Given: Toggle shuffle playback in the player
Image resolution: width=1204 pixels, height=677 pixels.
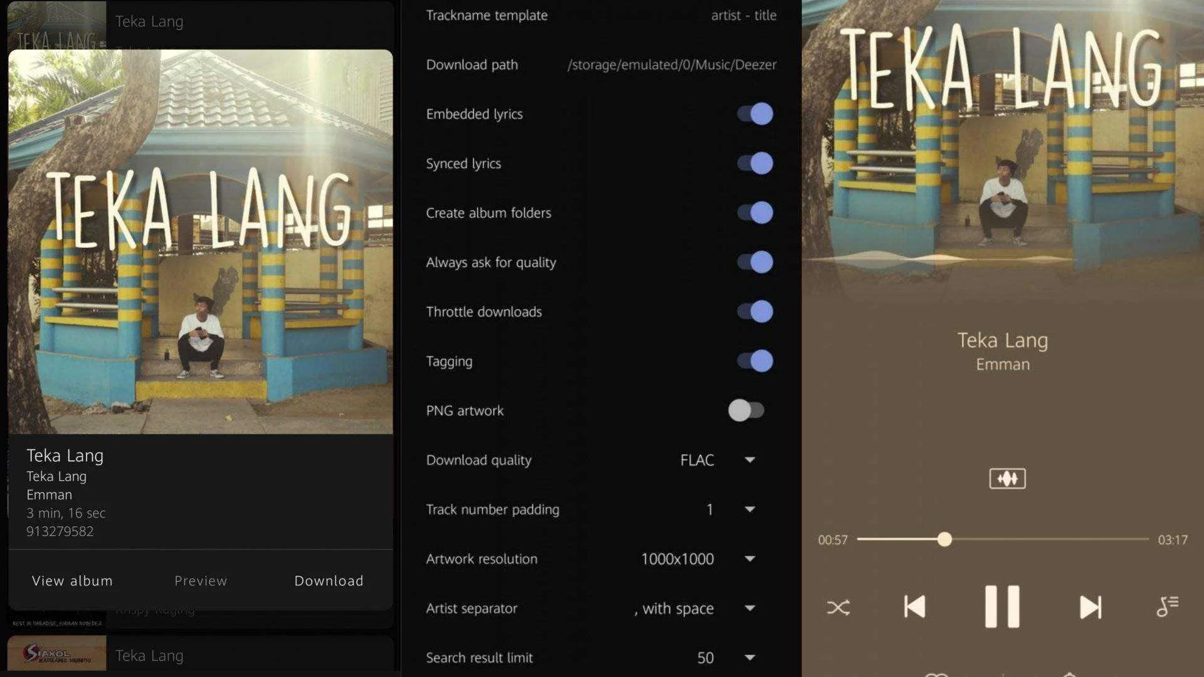Looking at the screenshot, I should [838, 607].
